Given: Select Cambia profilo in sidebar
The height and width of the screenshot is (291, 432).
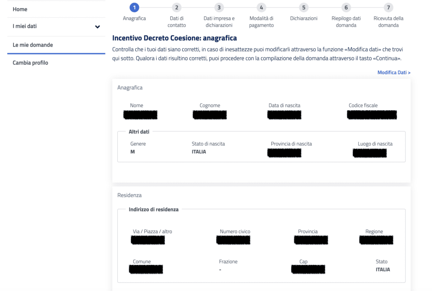Looking at the screenshot, I should click(30, 63).
